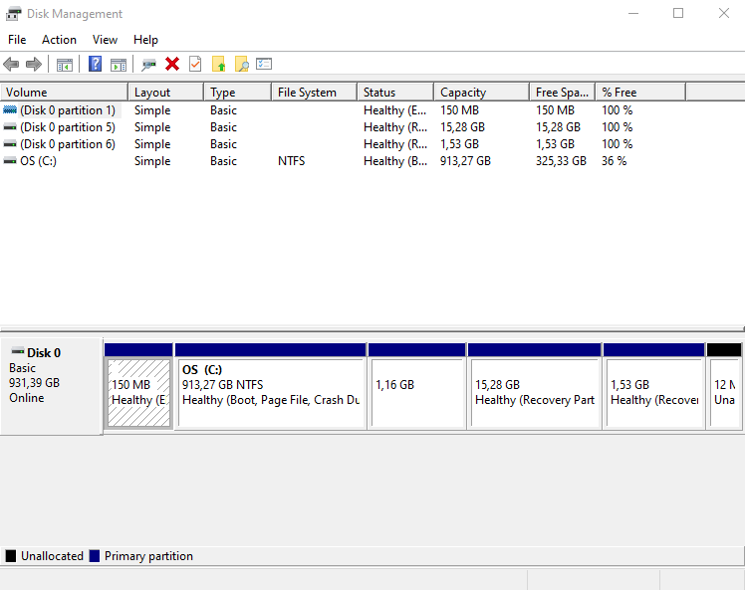
Task: Click the magnifying glass toolbar icon
Action: pos(241,65)
